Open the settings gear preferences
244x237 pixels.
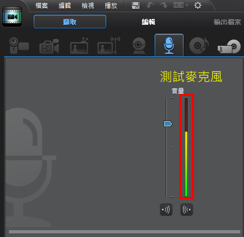point(198,5)
